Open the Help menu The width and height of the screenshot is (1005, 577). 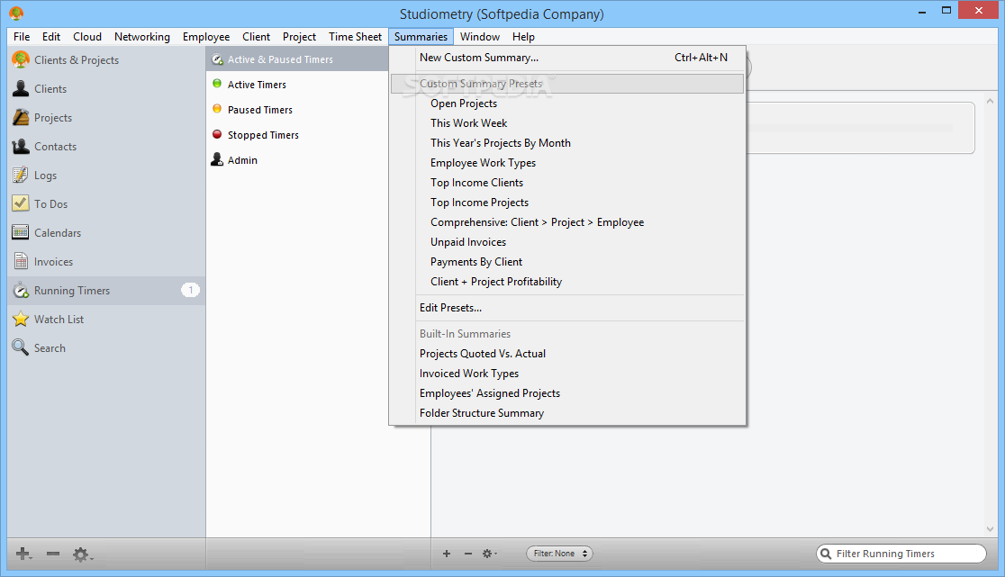(x=523, y=37)
